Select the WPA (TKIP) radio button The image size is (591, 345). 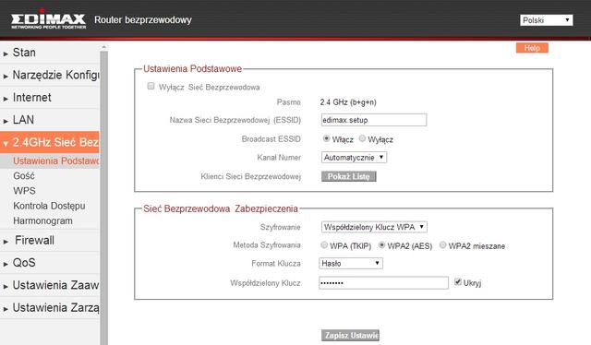tap(324, 245)
